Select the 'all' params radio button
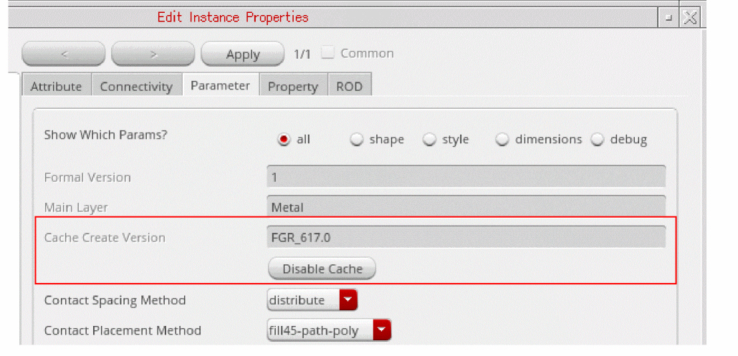Screen dimensions: 738x356 (x=284, y=140)
